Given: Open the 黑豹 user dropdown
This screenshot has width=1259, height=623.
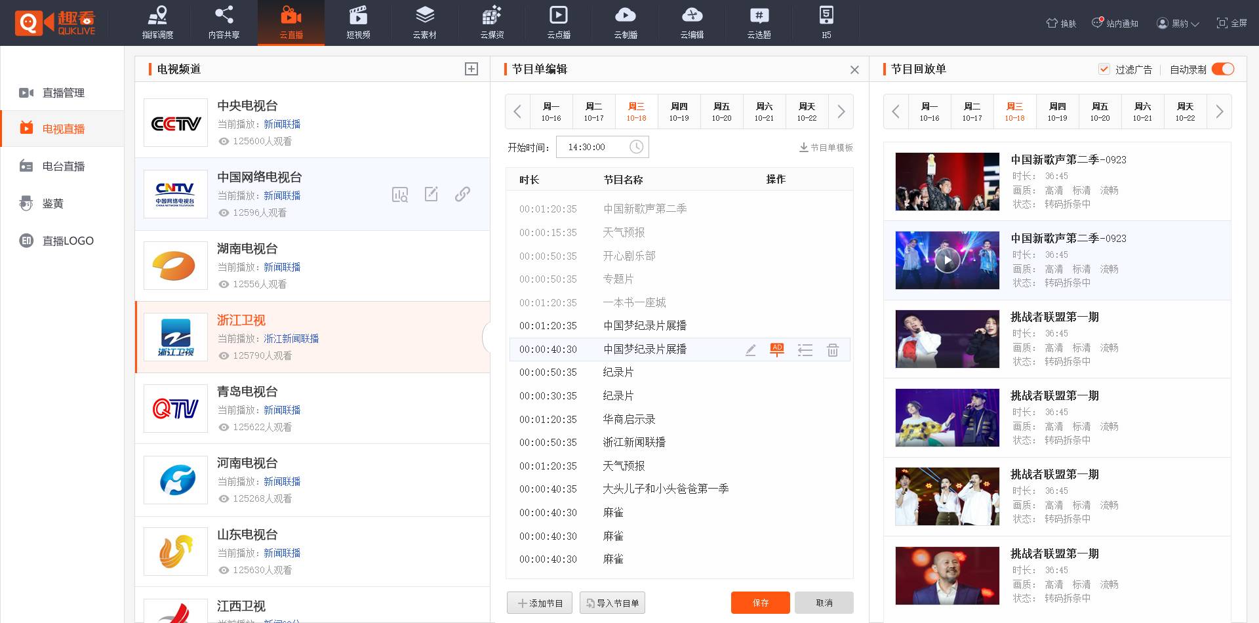Looking at the screenshot, I should click(x=1178, y=23).
